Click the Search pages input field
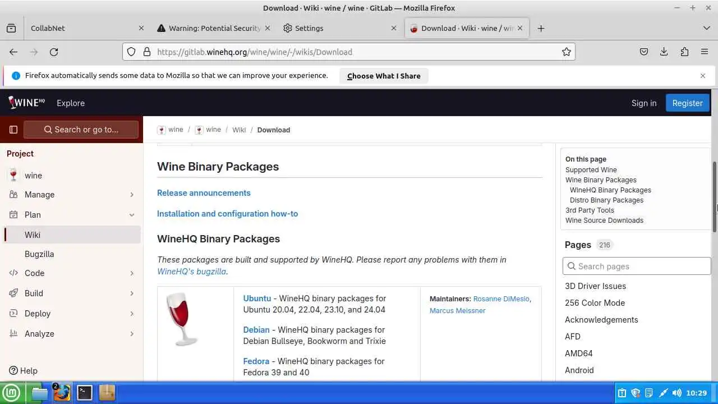 click(637, 266)
